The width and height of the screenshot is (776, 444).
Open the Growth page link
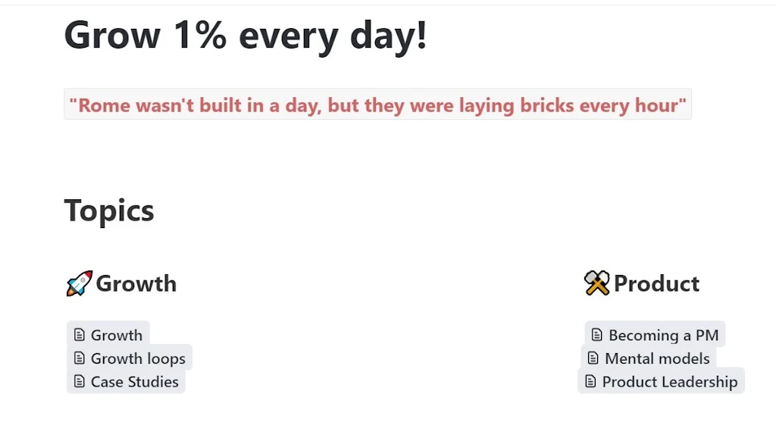[117, 335]
